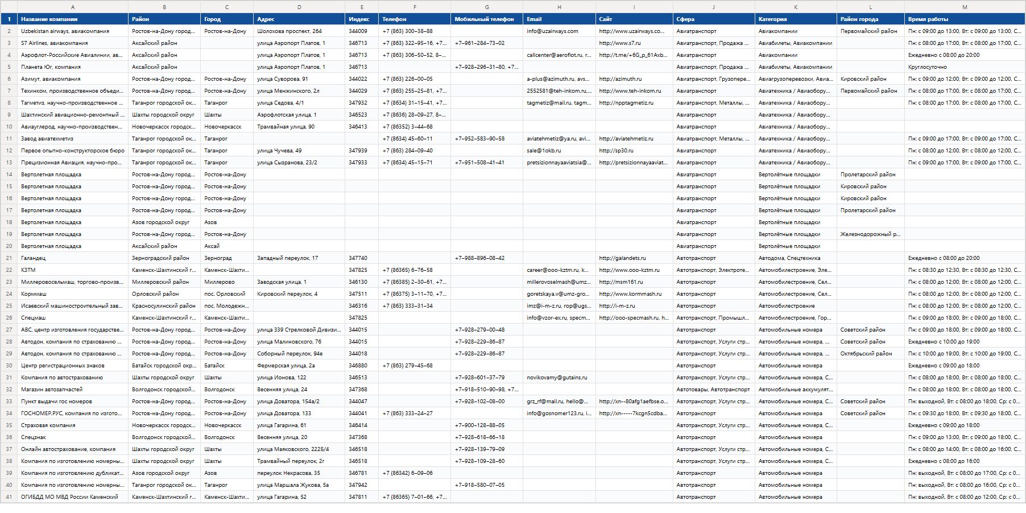Select address "улица Суворова, 91"

299,79
